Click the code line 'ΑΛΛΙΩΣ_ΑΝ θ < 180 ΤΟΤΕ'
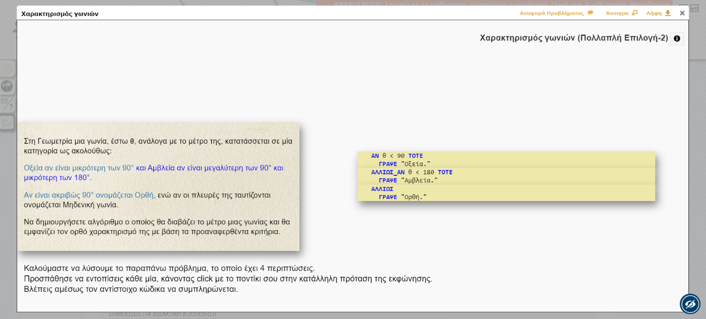Viewport: 706px width, 319px height. [x=411, y=172]
